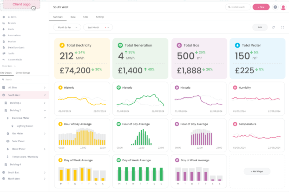
Task: Click the fullscreen expand icon
Action: click(282, 27)
